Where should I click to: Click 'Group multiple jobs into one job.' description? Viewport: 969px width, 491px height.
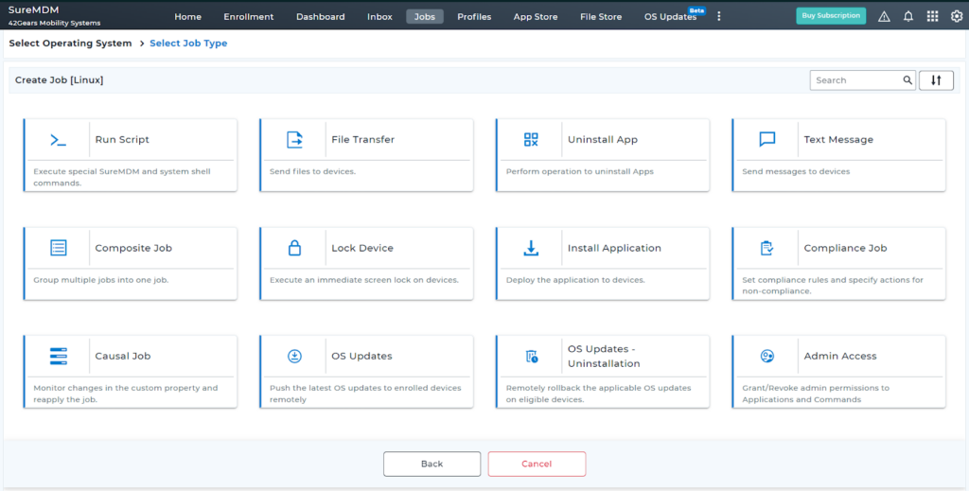tap(100, 280)
